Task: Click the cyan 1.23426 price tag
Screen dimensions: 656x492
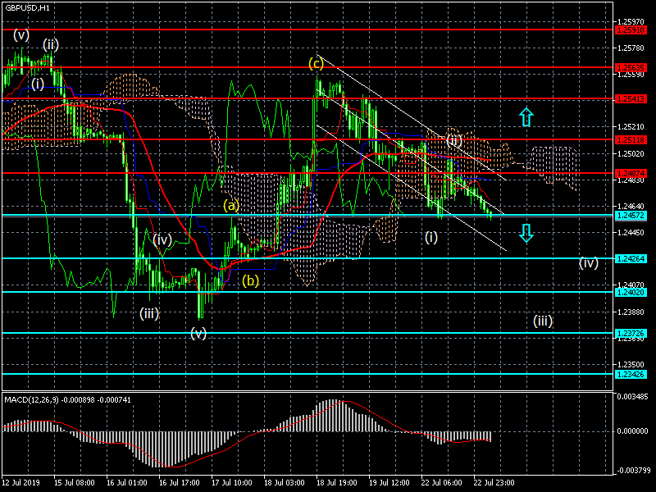Action: coord(631,374)
